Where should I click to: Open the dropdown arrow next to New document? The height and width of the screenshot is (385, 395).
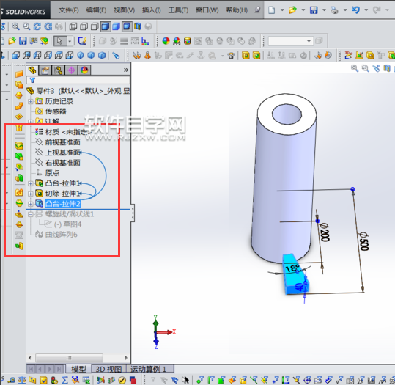click(x=282, y=10)
